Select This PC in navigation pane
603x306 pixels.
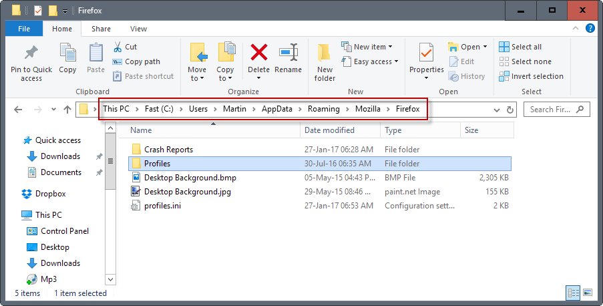41,214
